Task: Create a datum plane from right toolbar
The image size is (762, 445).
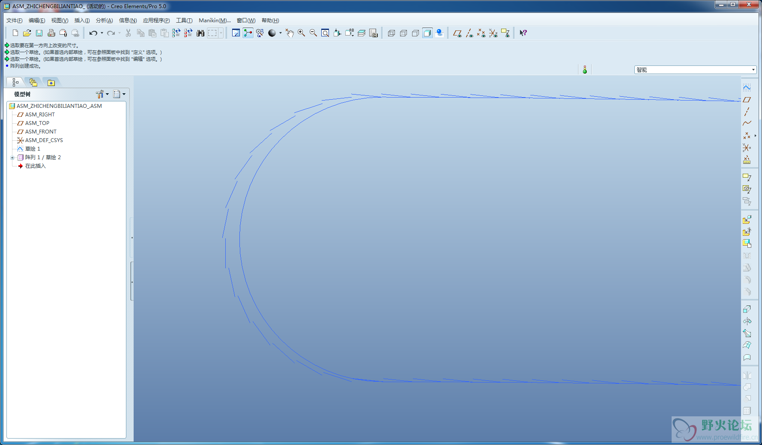Action: coord(747,99)
